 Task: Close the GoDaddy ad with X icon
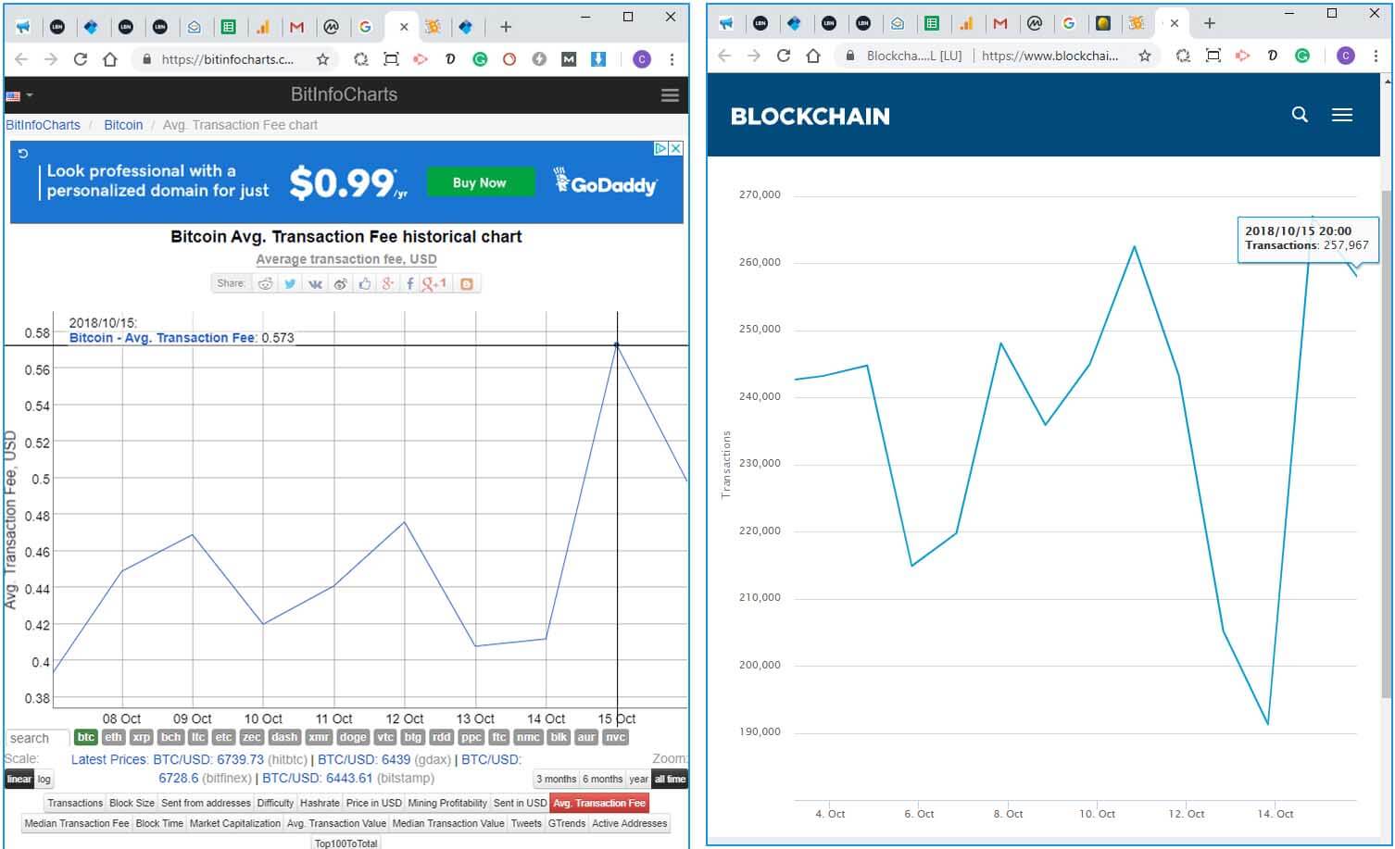point(676,148)
